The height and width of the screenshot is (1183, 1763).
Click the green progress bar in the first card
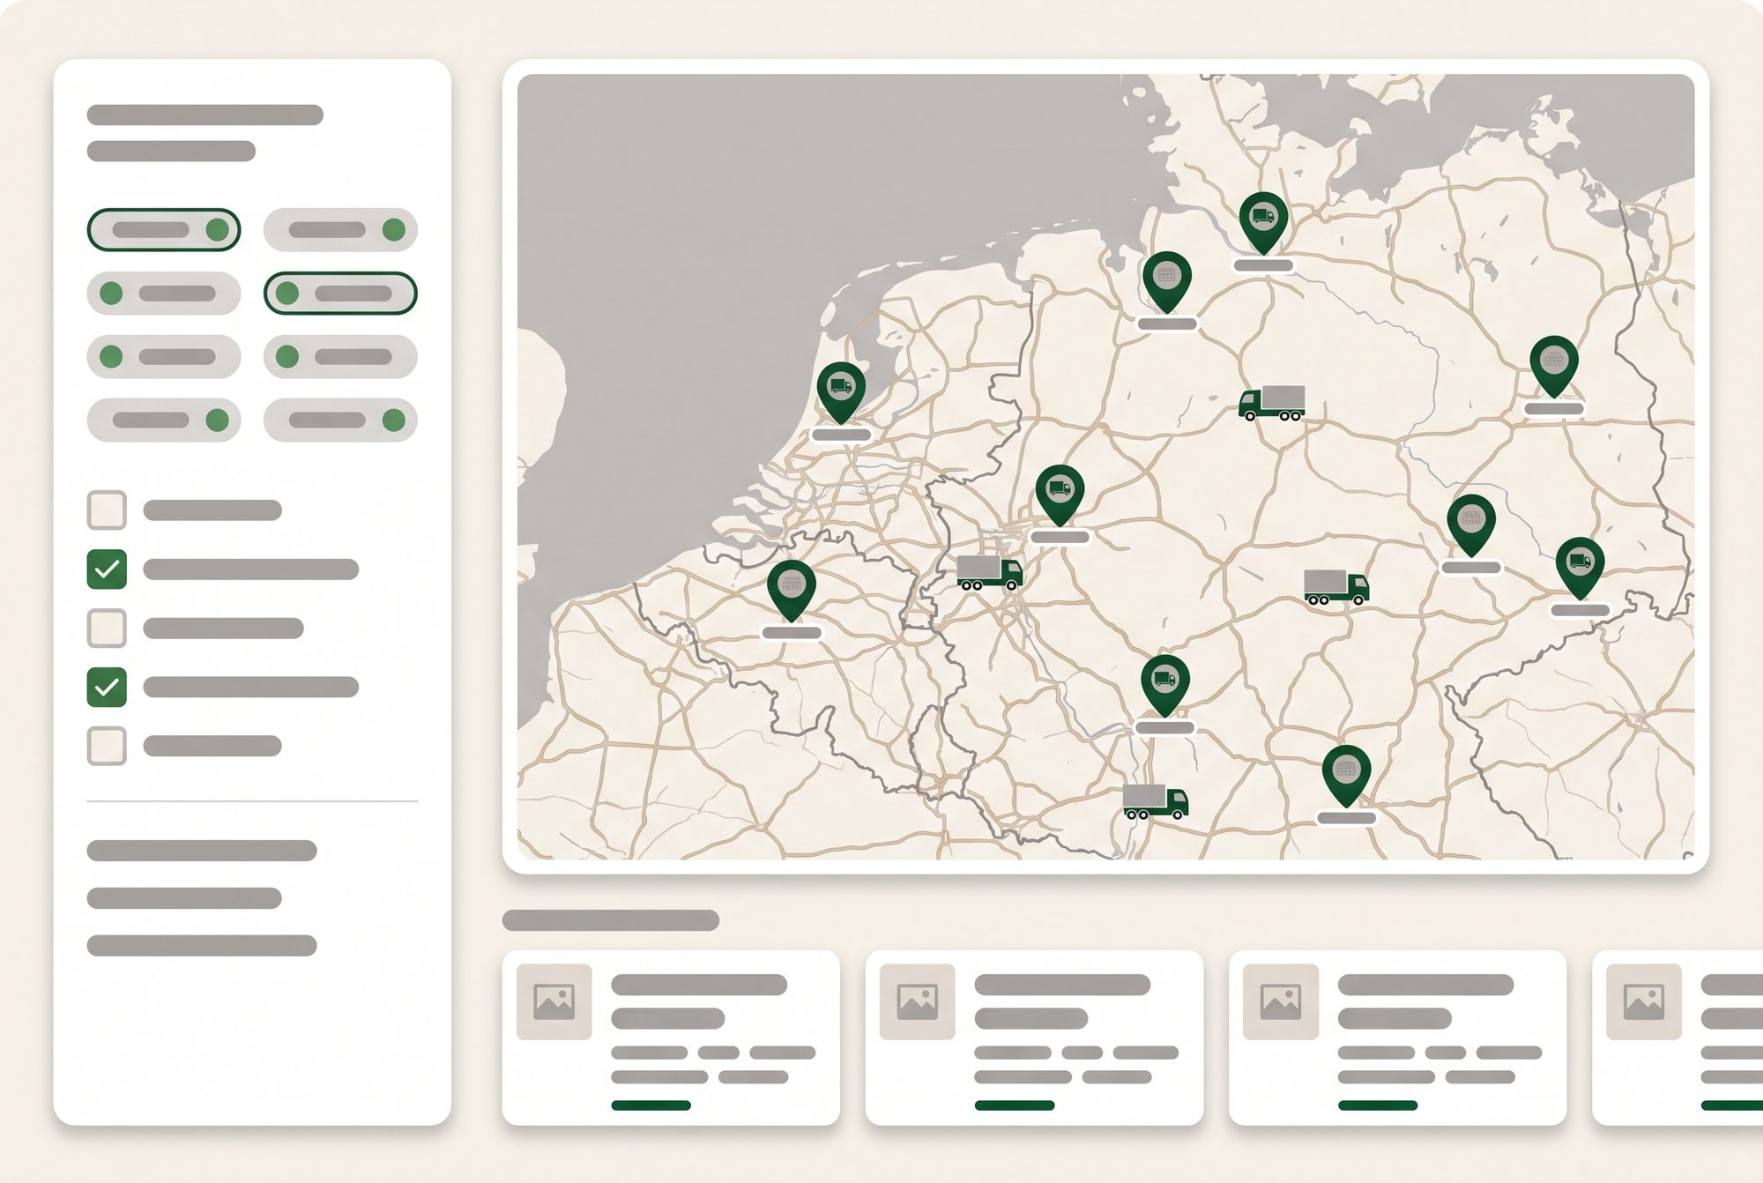pos(651,1105)
